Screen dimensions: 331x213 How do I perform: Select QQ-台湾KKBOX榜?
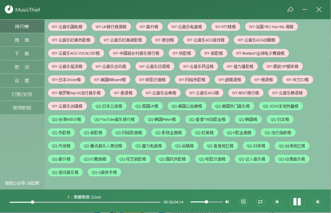[67, 119]
